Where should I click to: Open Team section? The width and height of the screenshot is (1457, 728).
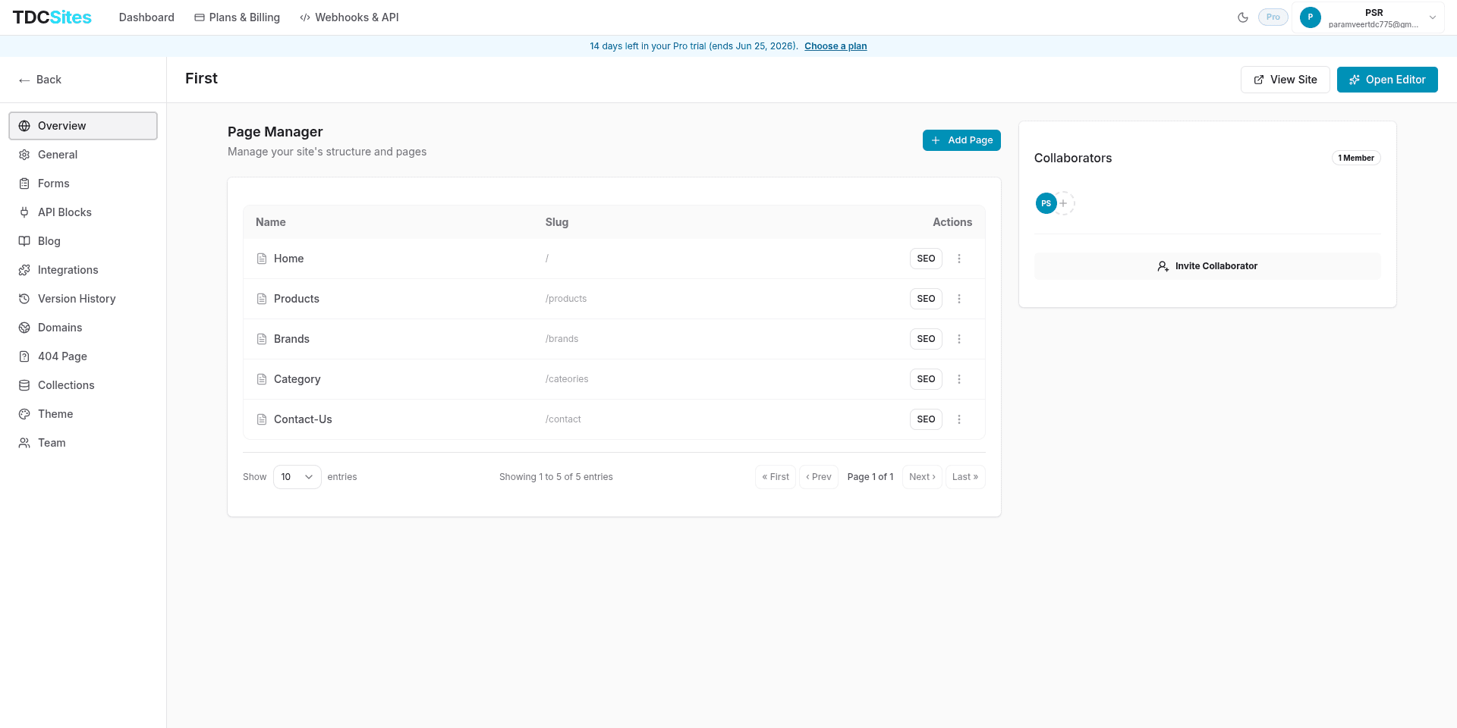83,443
